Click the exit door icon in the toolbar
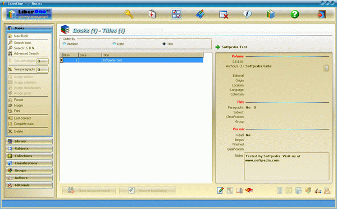337x209 pixels. coord(322,15)
